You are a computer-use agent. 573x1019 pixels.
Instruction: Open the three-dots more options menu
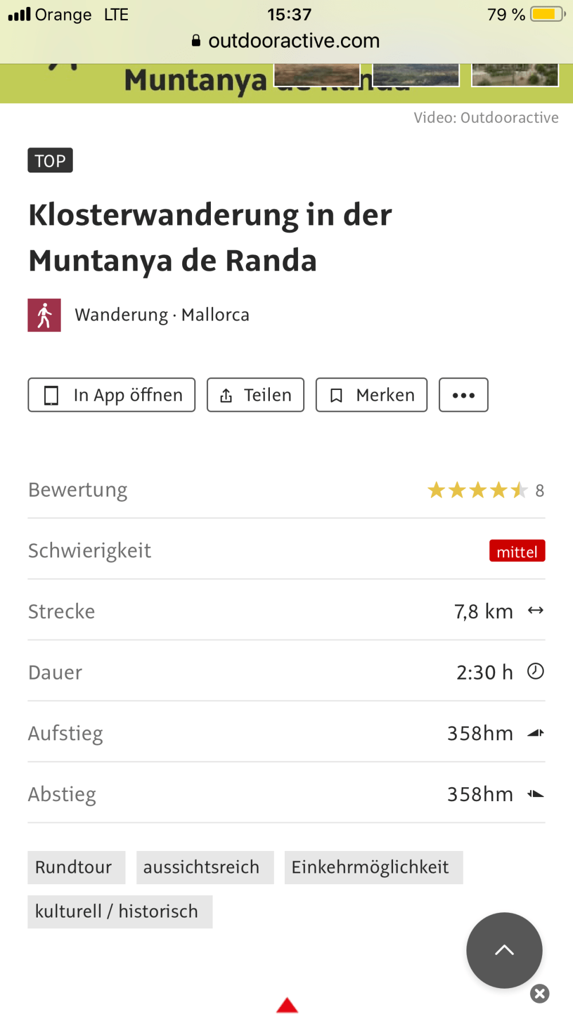[464, 395]
